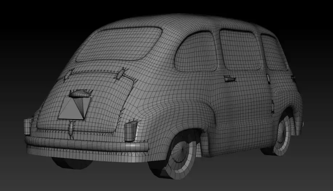Select the car's rear windshield mesh

pyautogui.click(x=119, y=44)
